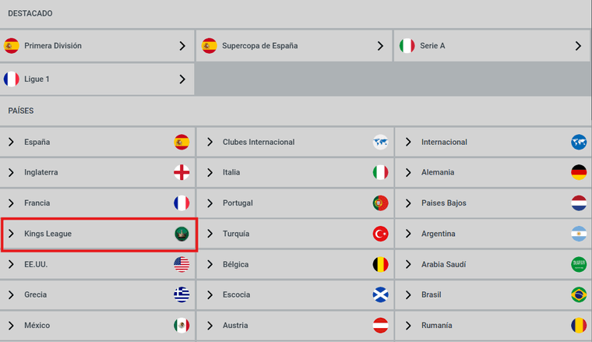
Task: Select Paises Bajos country row
Action: click(493, 203)
